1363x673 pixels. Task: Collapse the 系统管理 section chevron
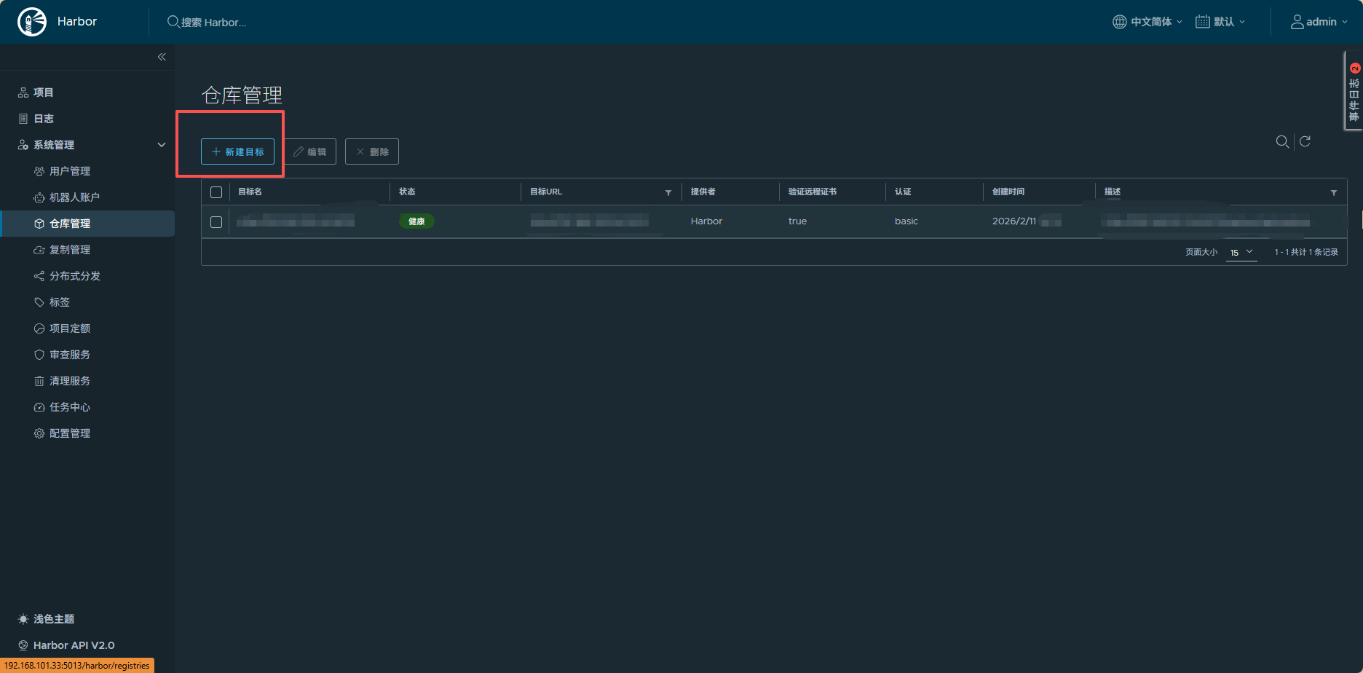pos(162,145)
